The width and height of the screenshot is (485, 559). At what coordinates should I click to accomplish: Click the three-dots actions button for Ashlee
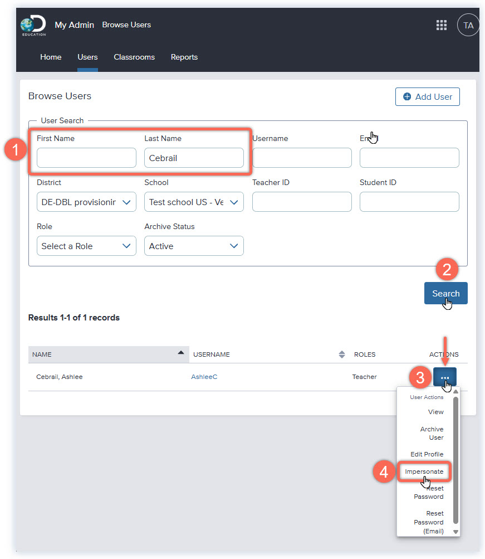[444, 377]
